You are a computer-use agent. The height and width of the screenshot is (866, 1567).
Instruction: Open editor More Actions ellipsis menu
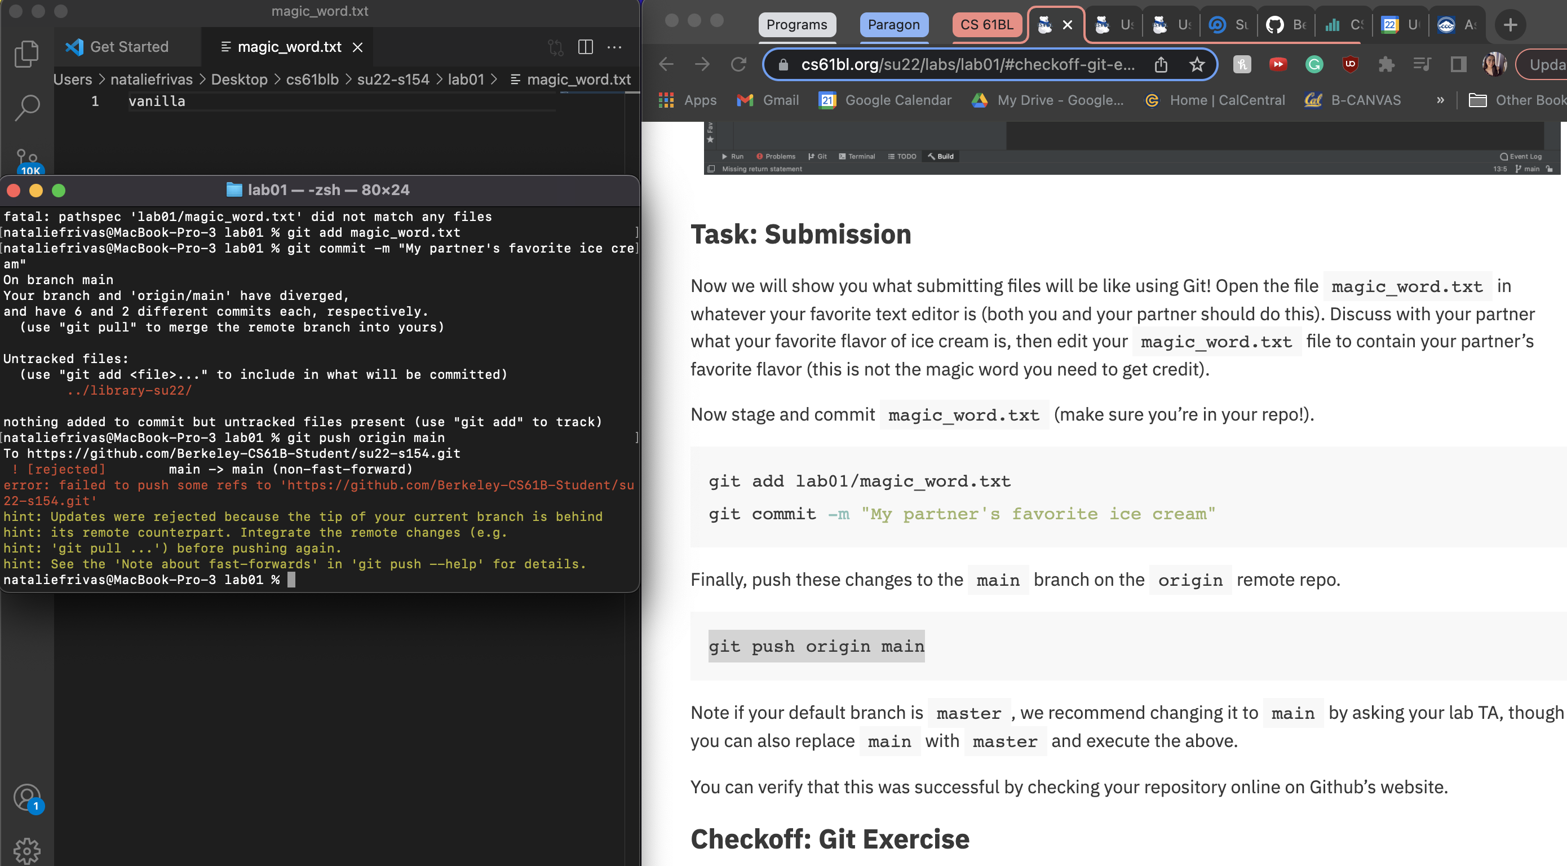[x=614, y=47]
